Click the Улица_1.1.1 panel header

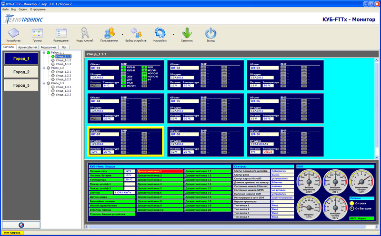coord(231,54)
